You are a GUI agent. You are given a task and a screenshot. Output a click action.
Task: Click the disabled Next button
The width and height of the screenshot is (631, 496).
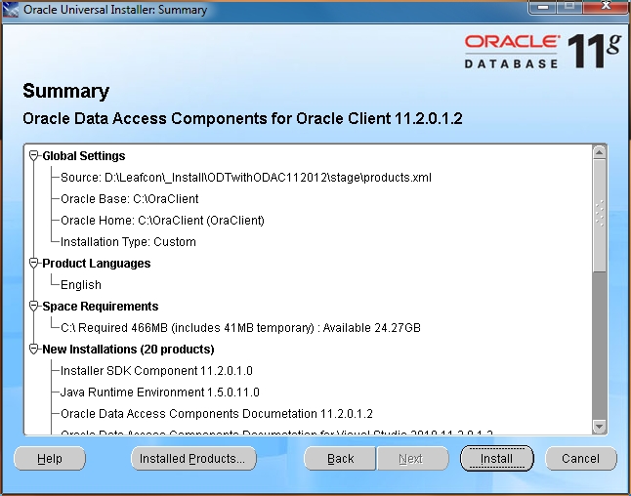click(x=411, y=458)
